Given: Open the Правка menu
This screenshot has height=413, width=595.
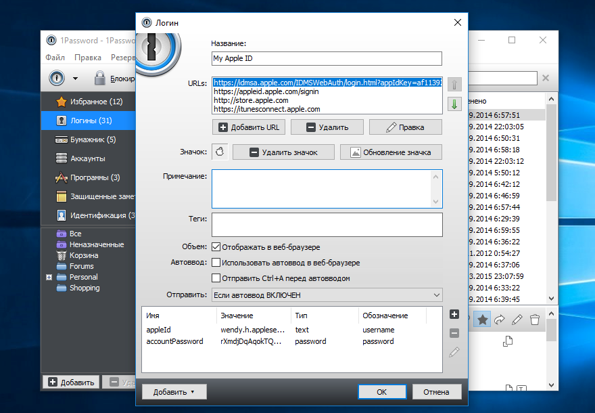Looking at the screenshot, I should click(x=88, y=58).
